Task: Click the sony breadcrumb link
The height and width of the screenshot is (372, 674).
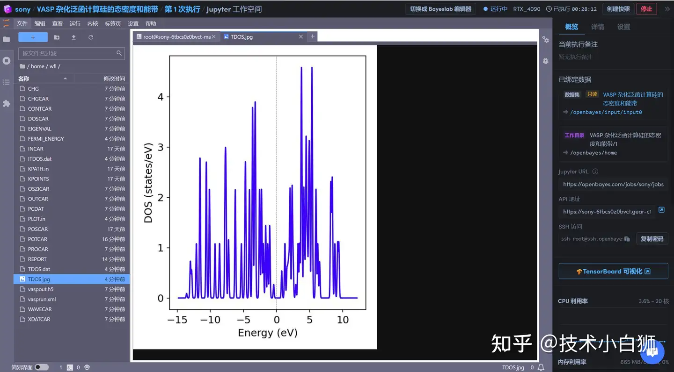Action: click(22, 9)
